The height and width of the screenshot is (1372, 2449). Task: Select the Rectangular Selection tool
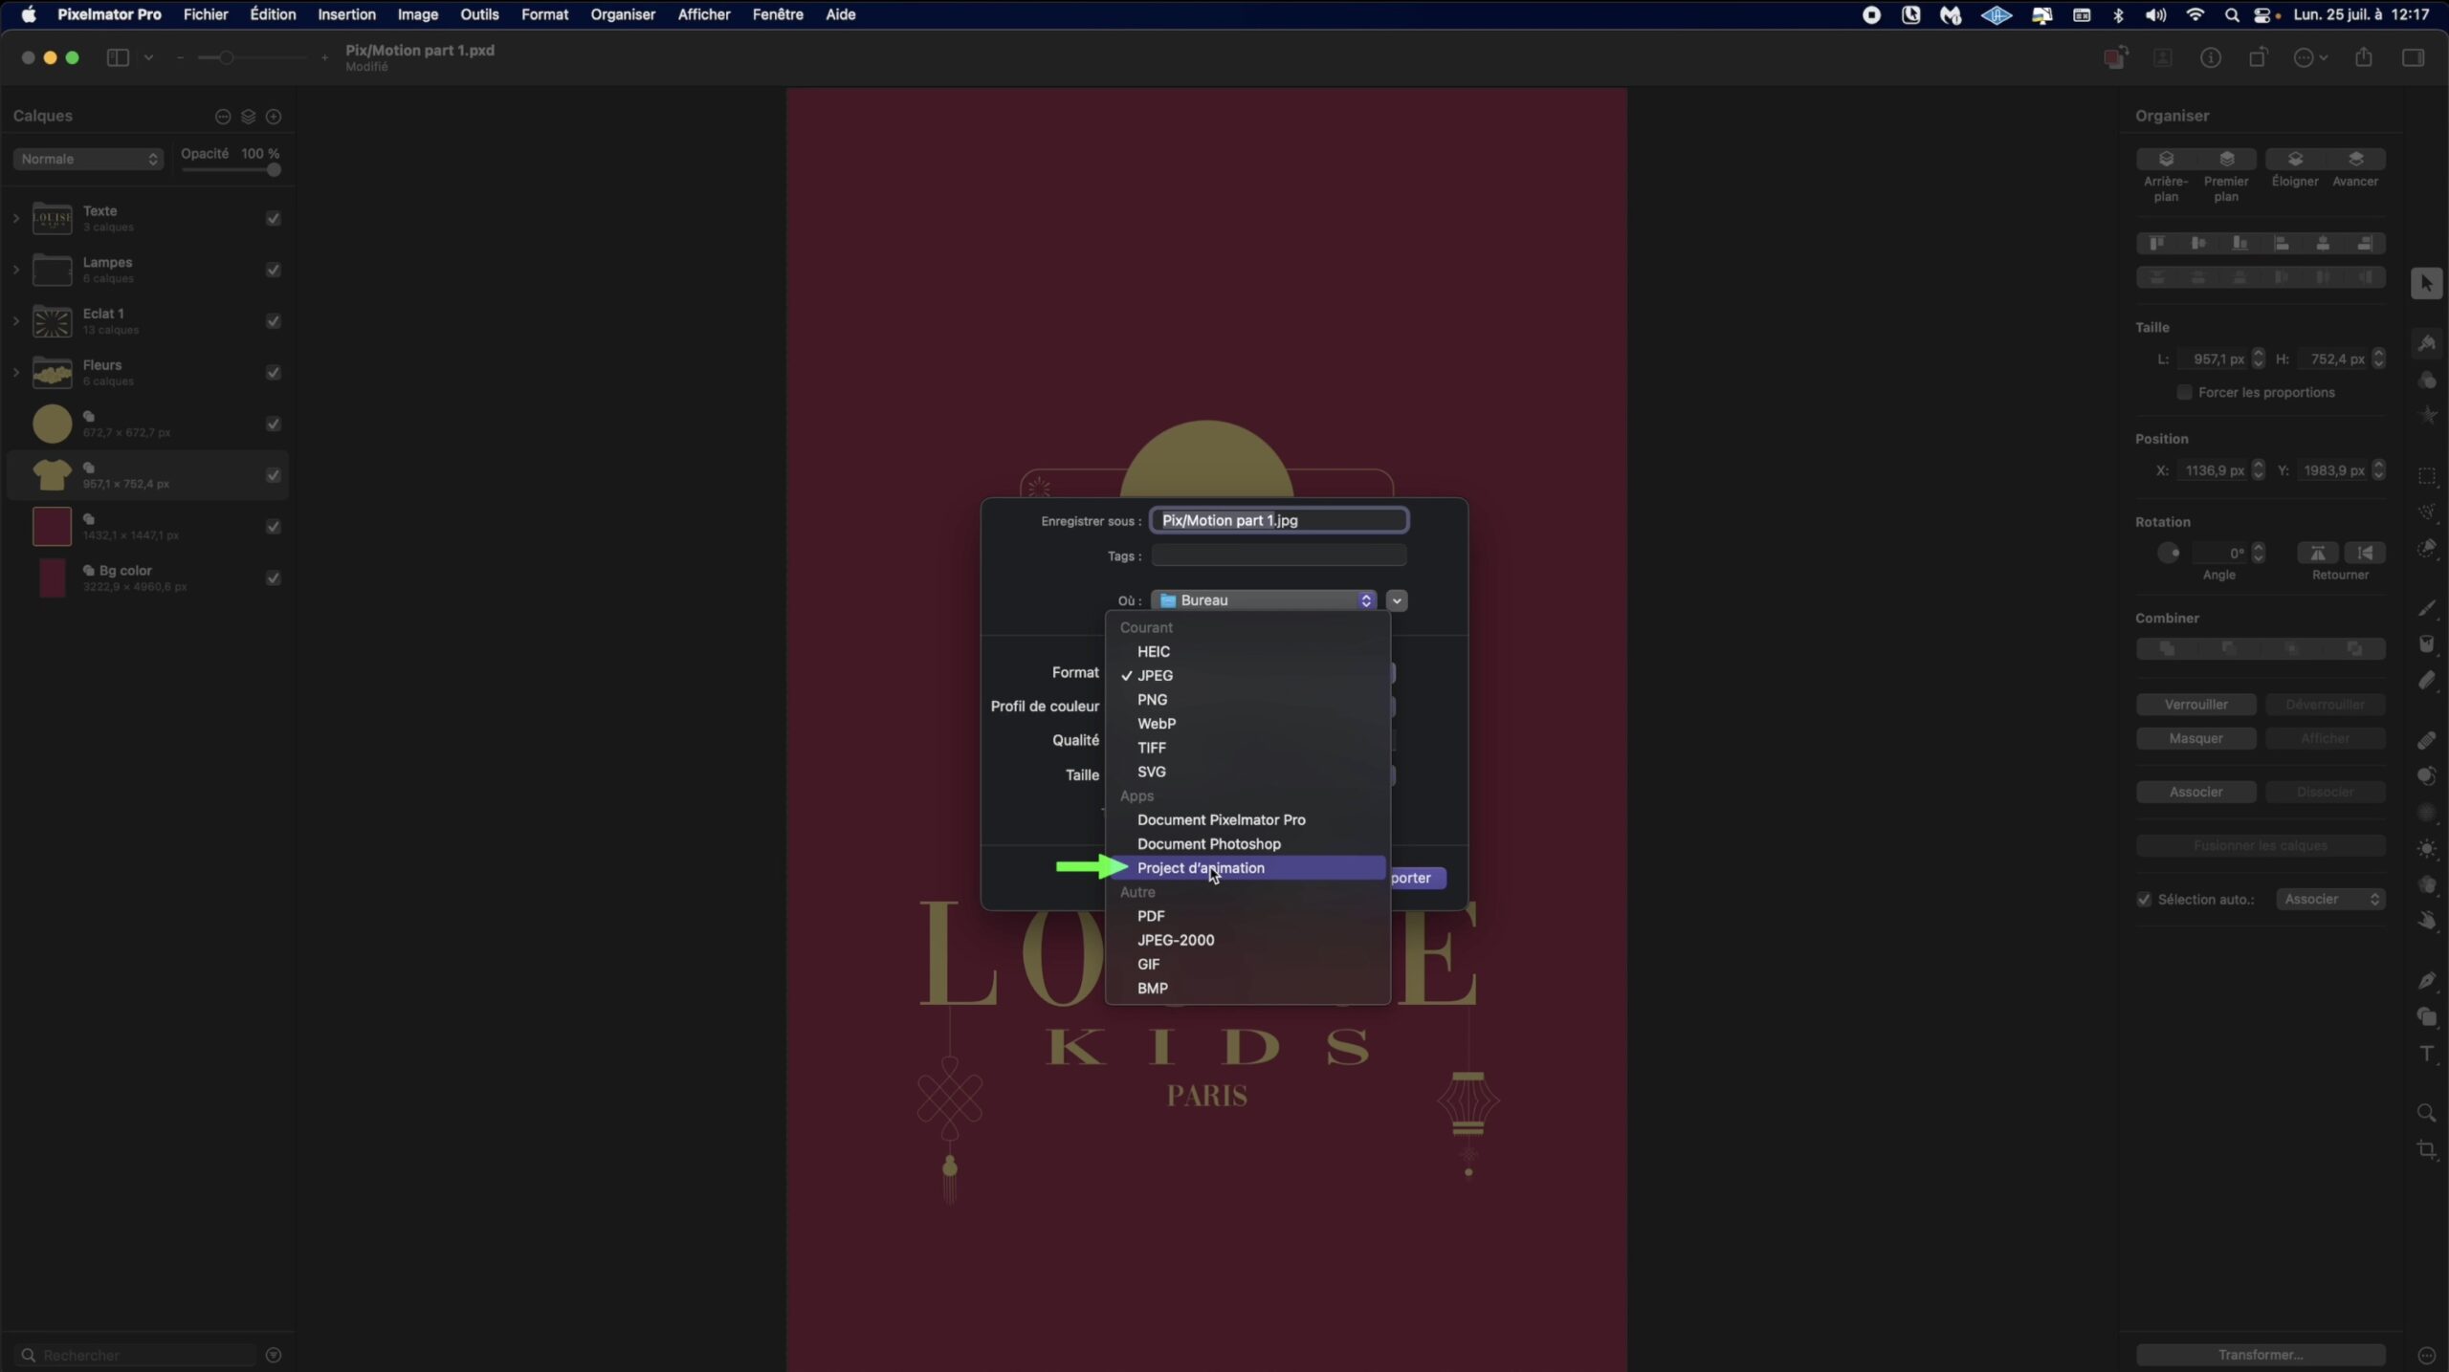point(2427,476)
